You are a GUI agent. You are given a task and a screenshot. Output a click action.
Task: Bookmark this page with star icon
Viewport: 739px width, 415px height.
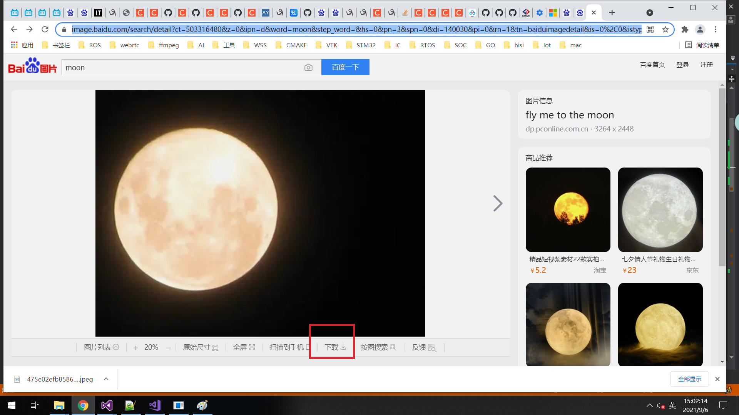[x=665, y=29]
